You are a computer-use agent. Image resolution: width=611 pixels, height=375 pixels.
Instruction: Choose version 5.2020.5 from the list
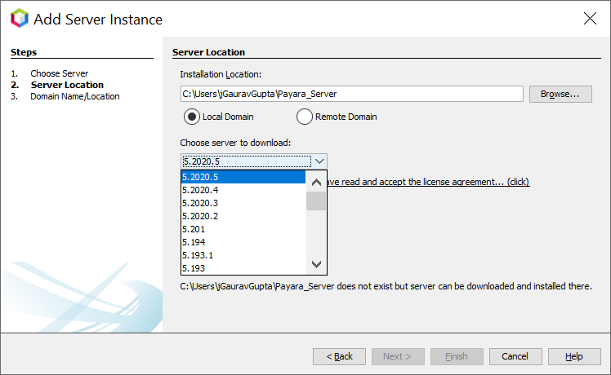[x=243, y=177]
